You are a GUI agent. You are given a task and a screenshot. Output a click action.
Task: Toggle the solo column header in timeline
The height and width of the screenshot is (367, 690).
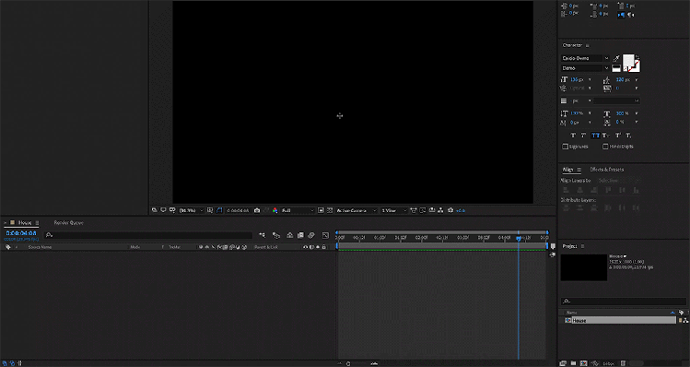coord(318,247)
